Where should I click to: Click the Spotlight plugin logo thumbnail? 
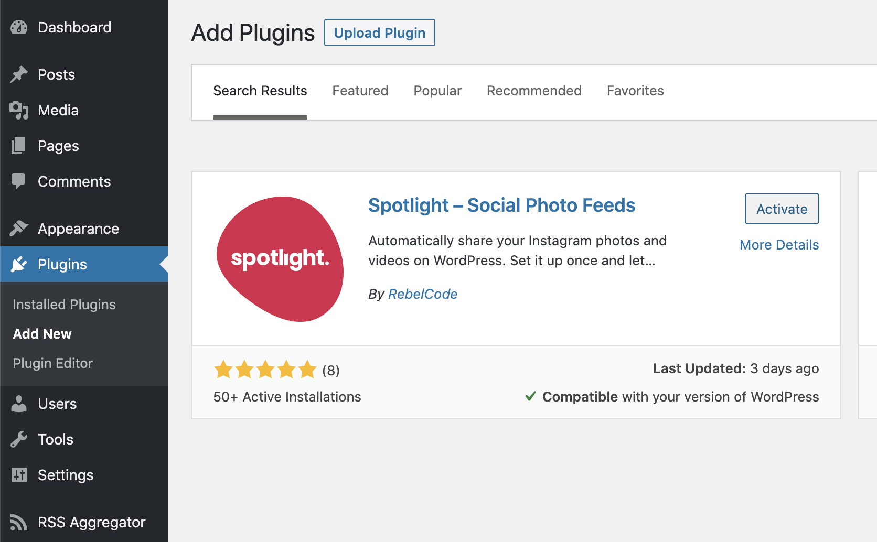pyautogui.click(x=280, y=259)
